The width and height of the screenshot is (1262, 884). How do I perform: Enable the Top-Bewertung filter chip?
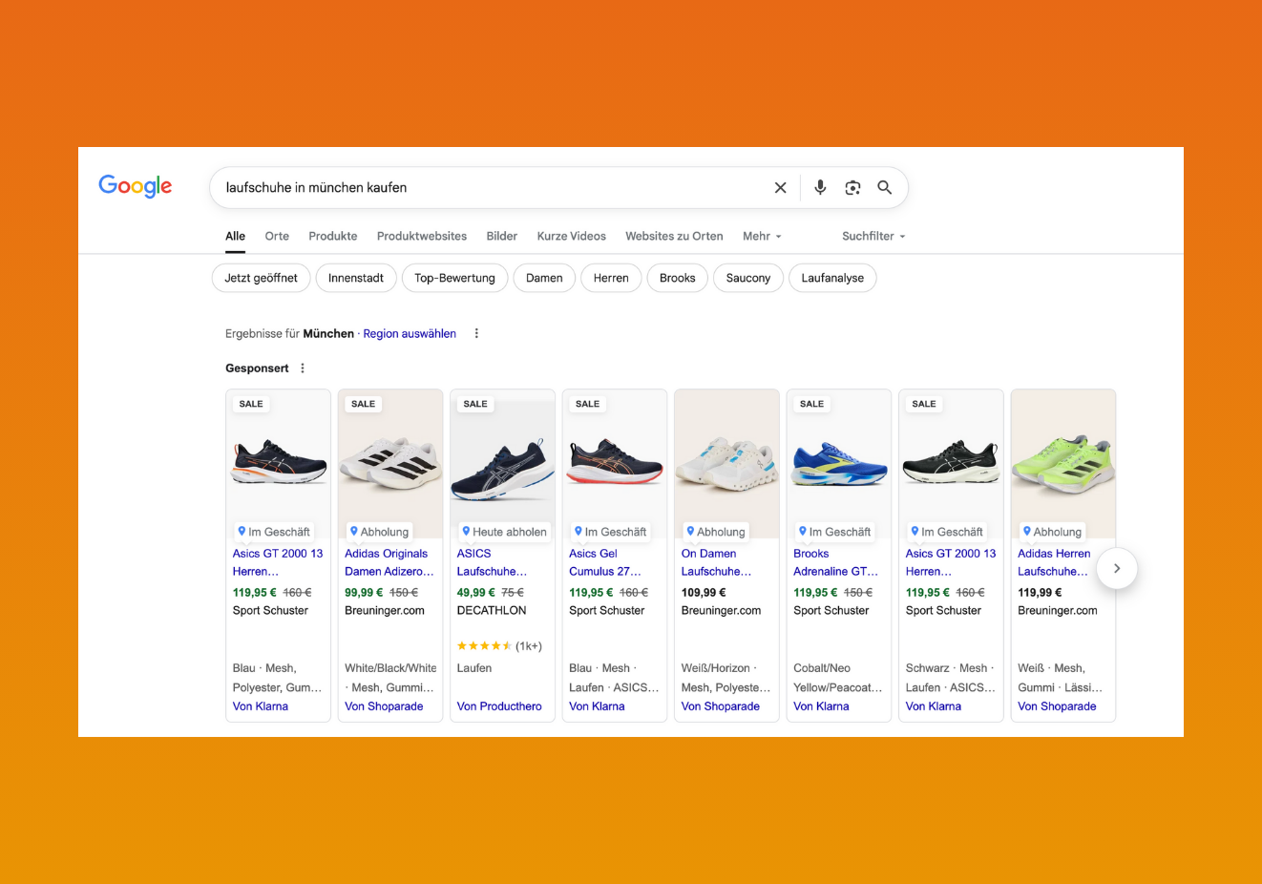(454, 278)
